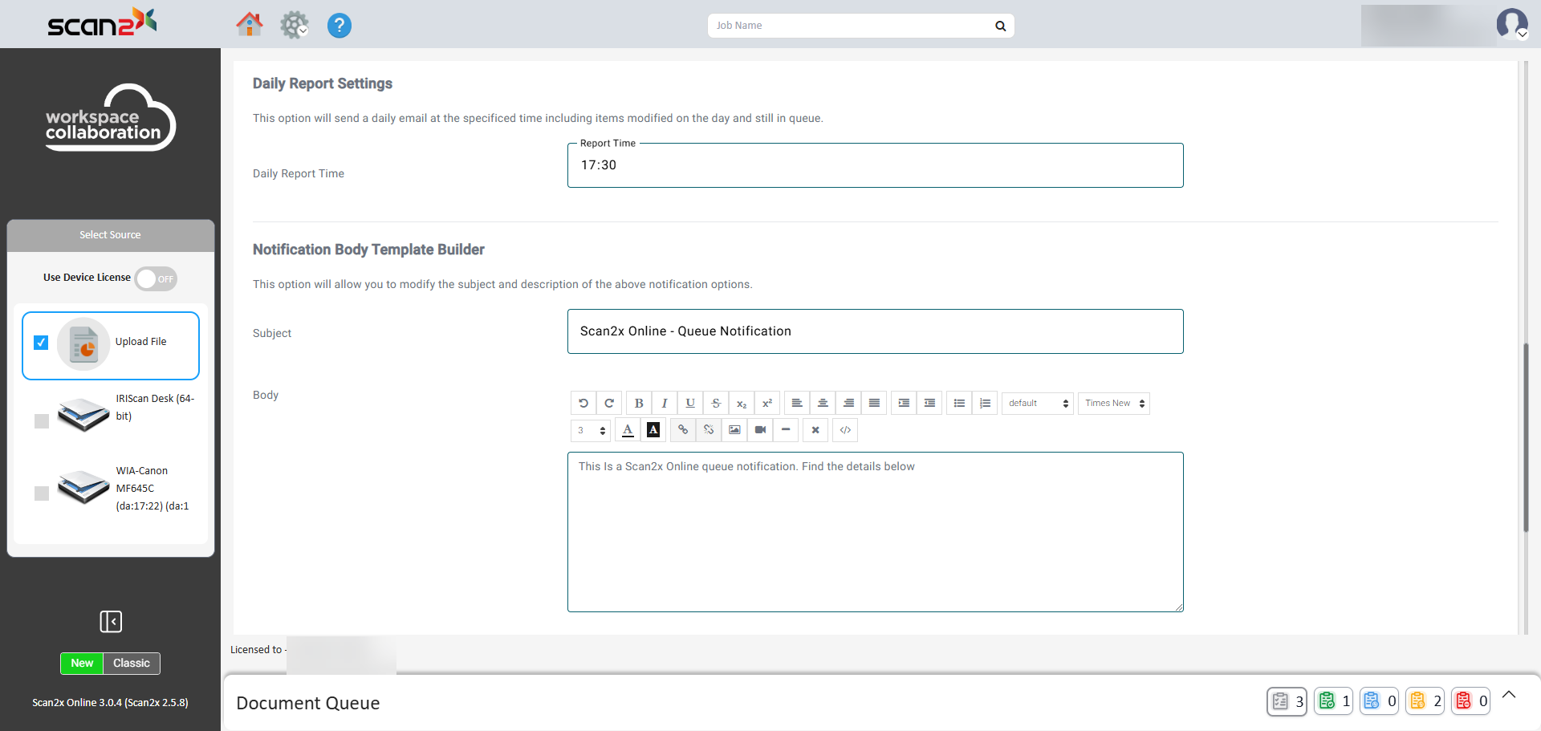Viewport: 1541px width, 731px height.
Task: Click the search magnifier button for Job Name
Action: 1000,26
